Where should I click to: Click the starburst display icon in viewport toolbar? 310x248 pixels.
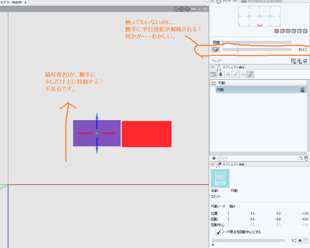tap(187, 9)
